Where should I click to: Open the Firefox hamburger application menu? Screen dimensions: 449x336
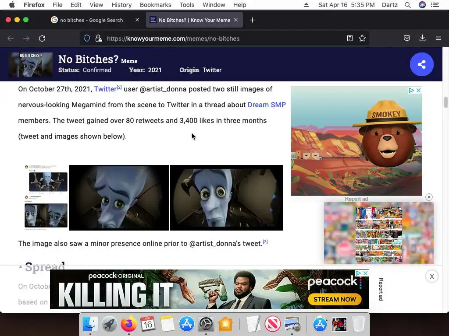[438, 38]
